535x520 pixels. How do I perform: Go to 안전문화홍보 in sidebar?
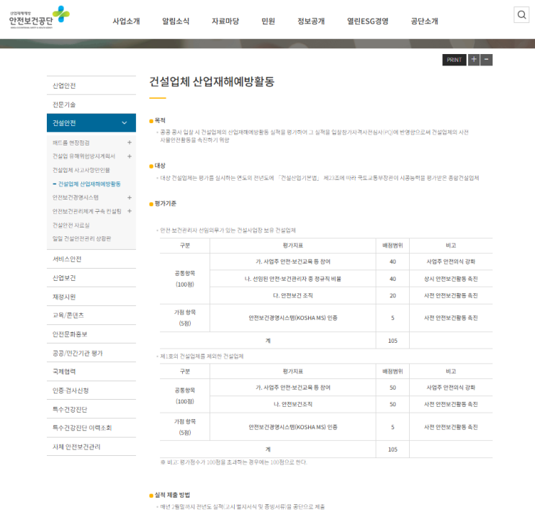click(91, 334)
